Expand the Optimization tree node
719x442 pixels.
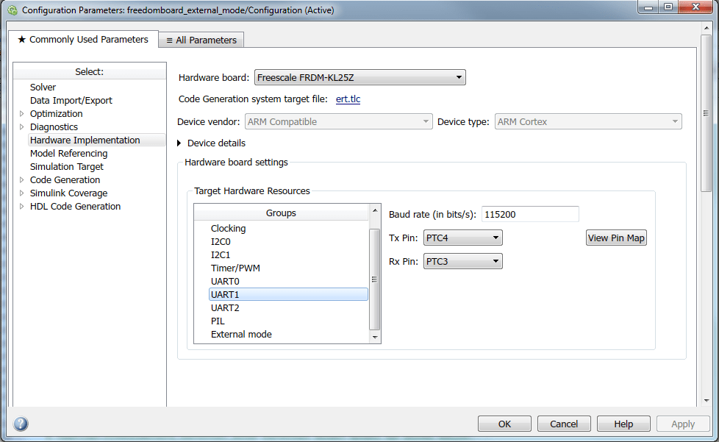[x=21, y=114]
